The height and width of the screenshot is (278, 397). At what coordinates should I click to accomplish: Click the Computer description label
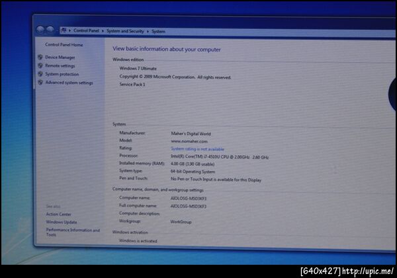click(139, 213)
